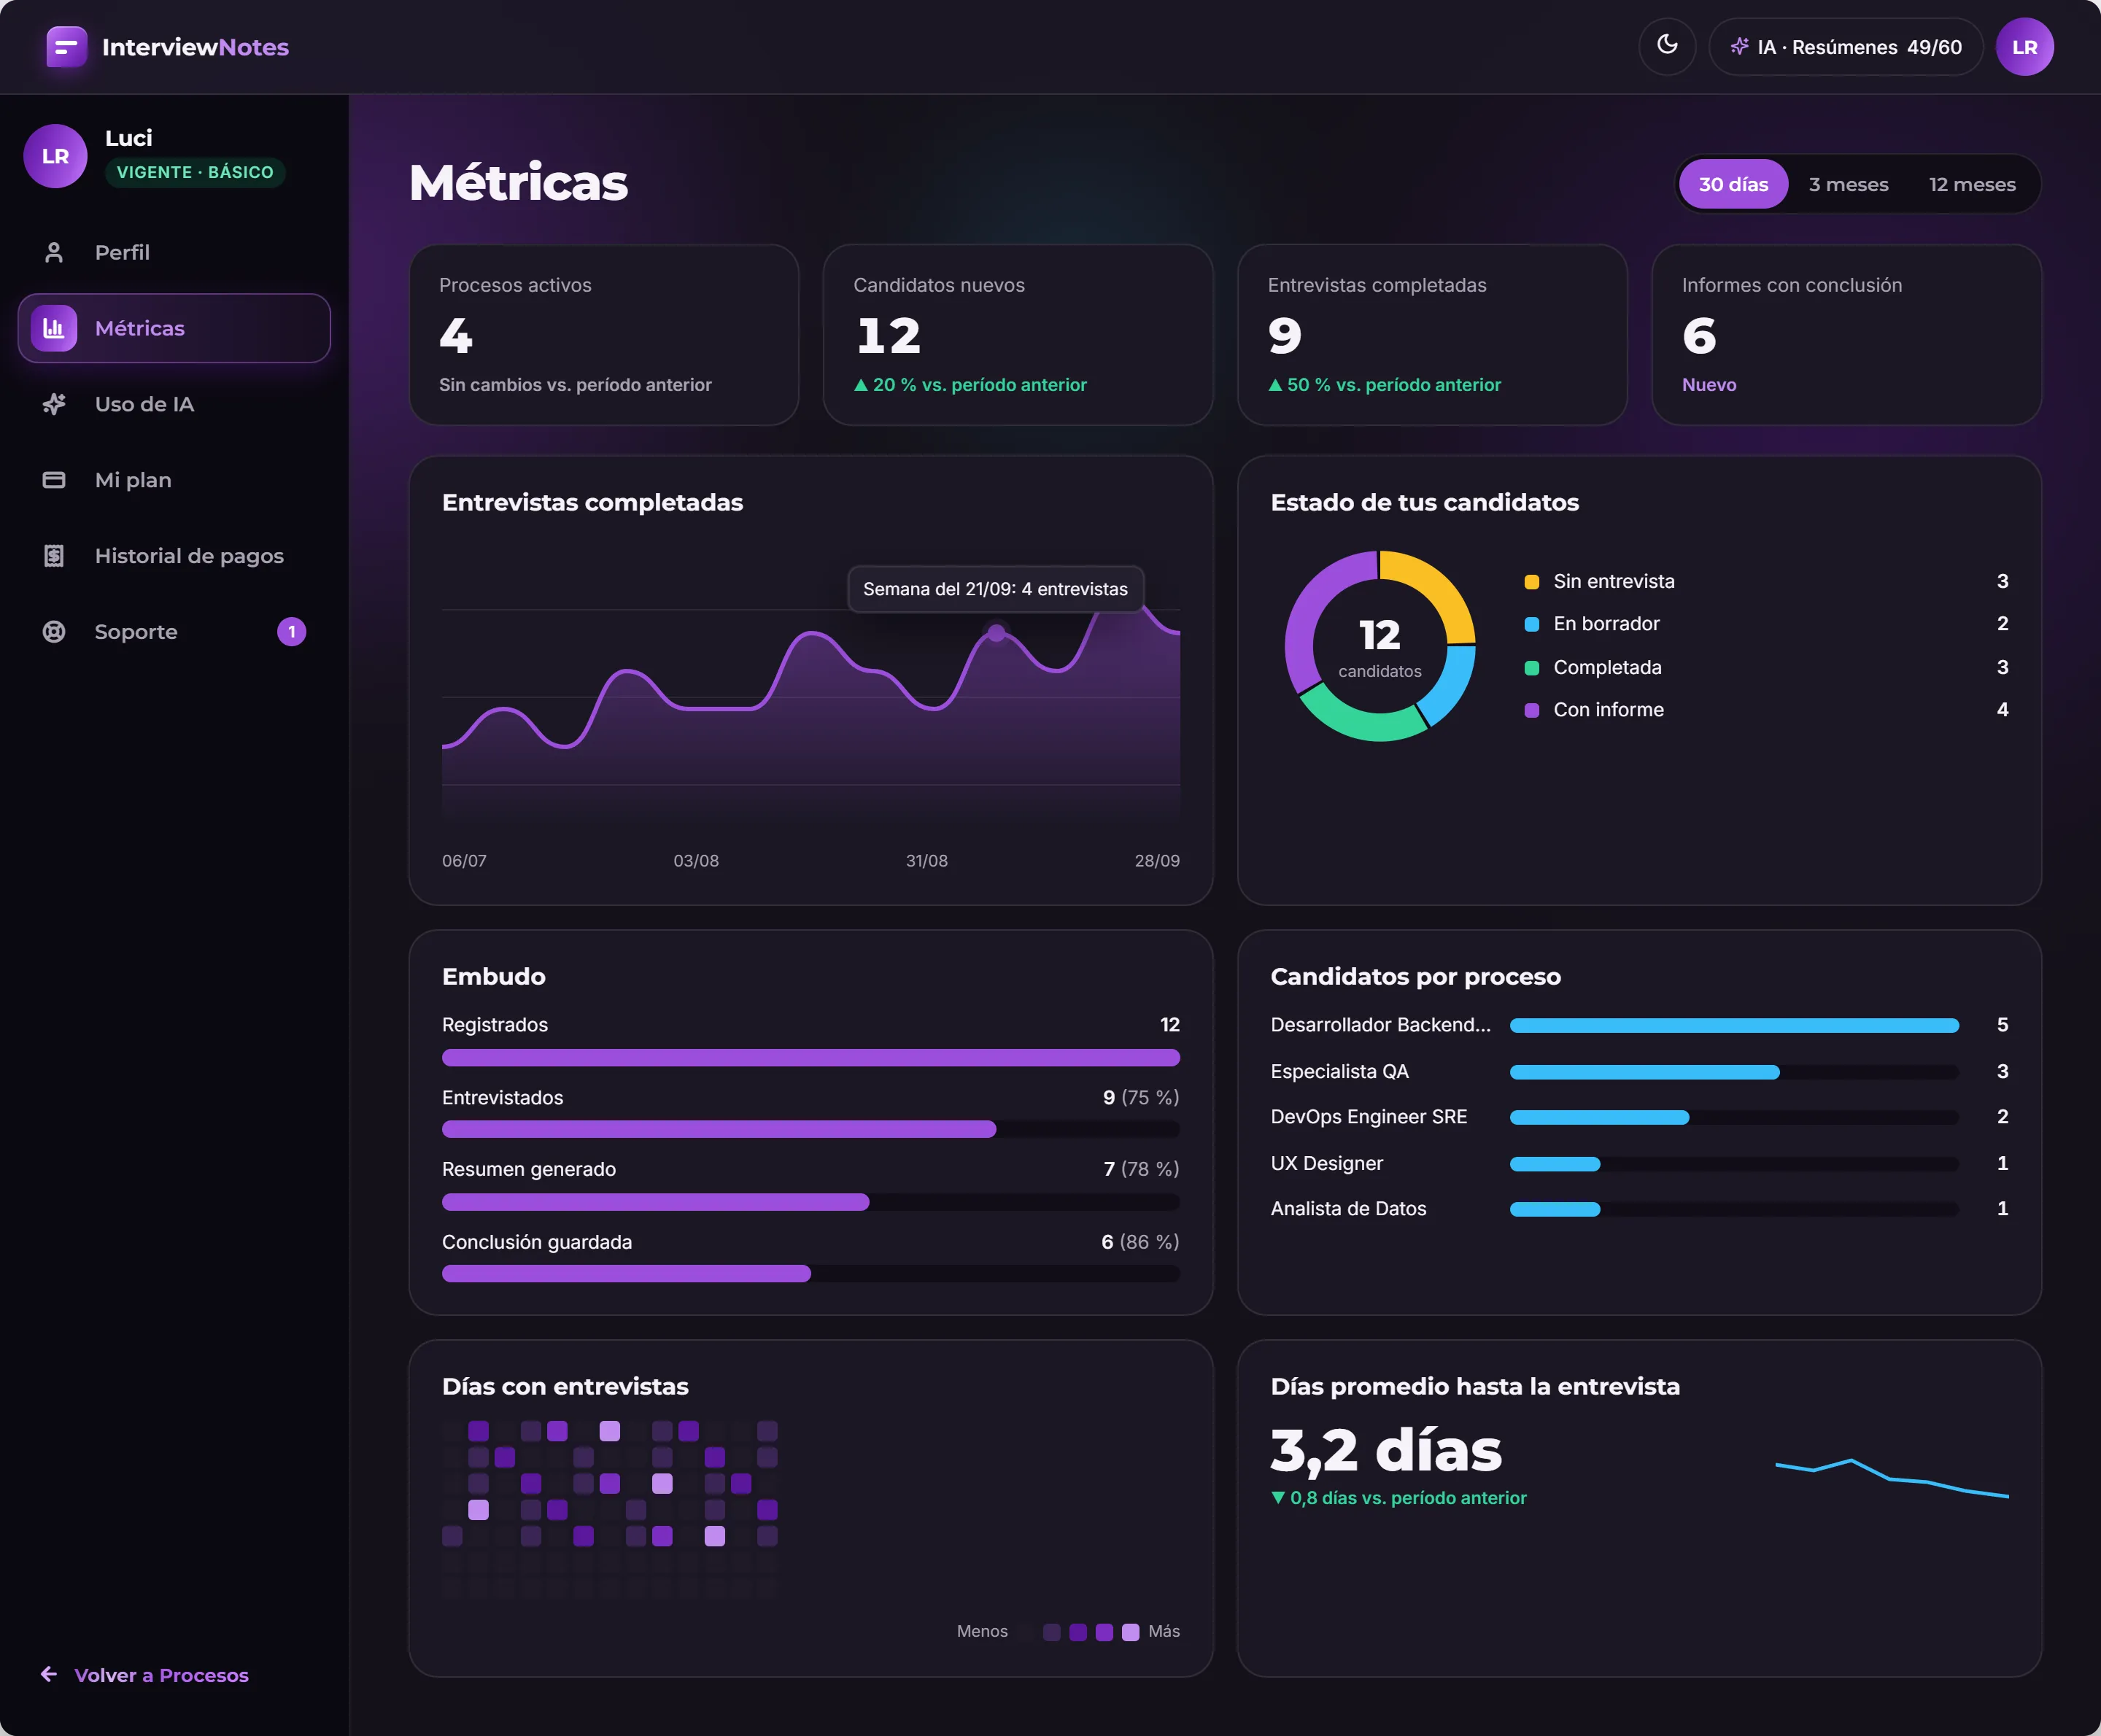Select the 30 días range
The height and width of the screenshot is (1736, 2101).
coord(1733,184)
